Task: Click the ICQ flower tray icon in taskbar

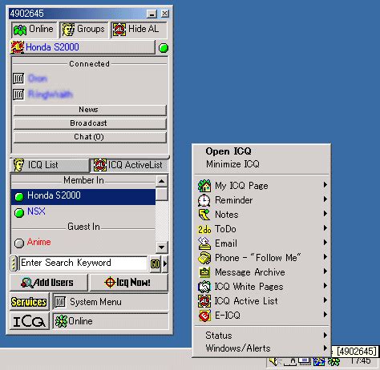Action: click(334, 362)
